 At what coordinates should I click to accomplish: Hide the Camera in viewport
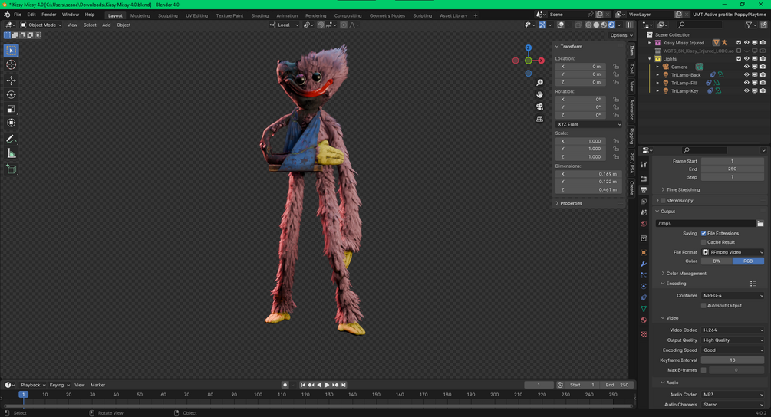[746, 67]
